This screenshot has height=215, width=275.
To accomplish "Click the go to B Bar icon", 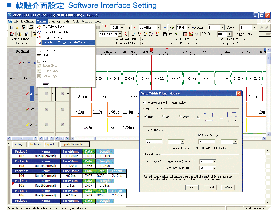I will coord(145,34).
